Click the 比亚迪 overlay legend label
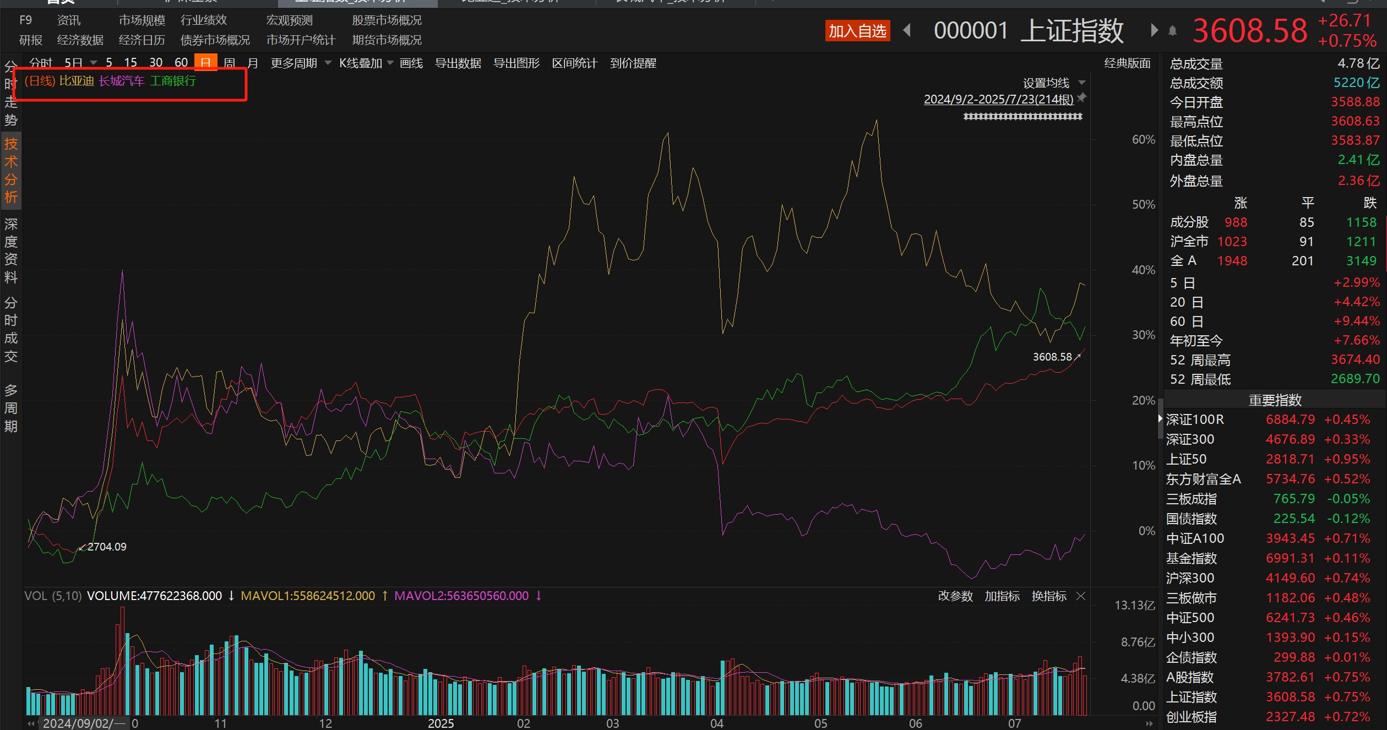This screenshot has height=730, width=1387. (x=77, y=81)
